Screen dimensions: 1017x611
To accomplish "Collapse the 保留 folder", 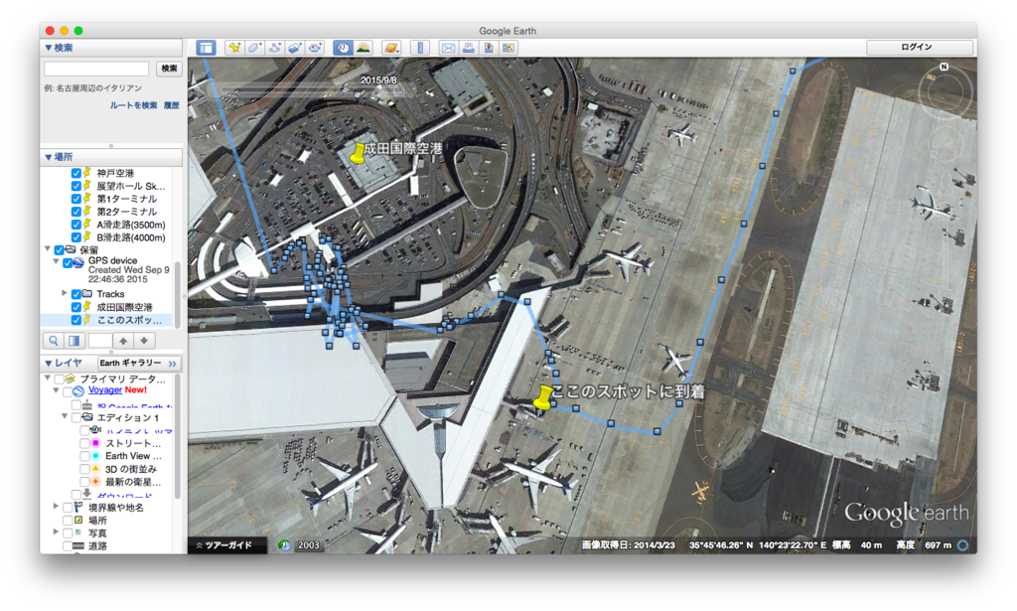I will [x=48, y=248].
